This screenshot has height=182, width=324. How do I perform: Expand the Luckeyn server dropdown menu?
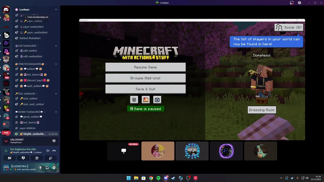(x=56, y=10)
